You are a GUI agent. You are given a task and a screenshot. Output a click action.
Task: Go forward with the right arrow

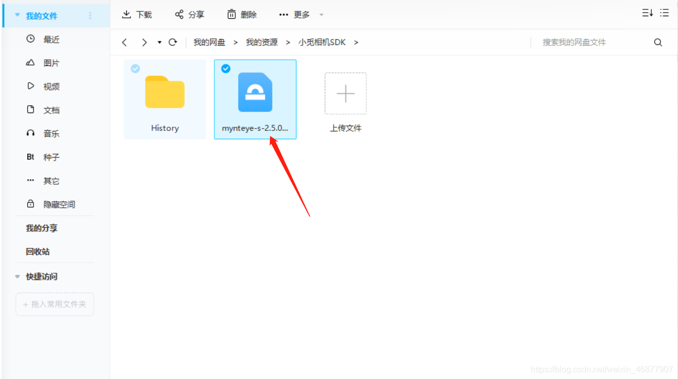[x=144, y=42]
